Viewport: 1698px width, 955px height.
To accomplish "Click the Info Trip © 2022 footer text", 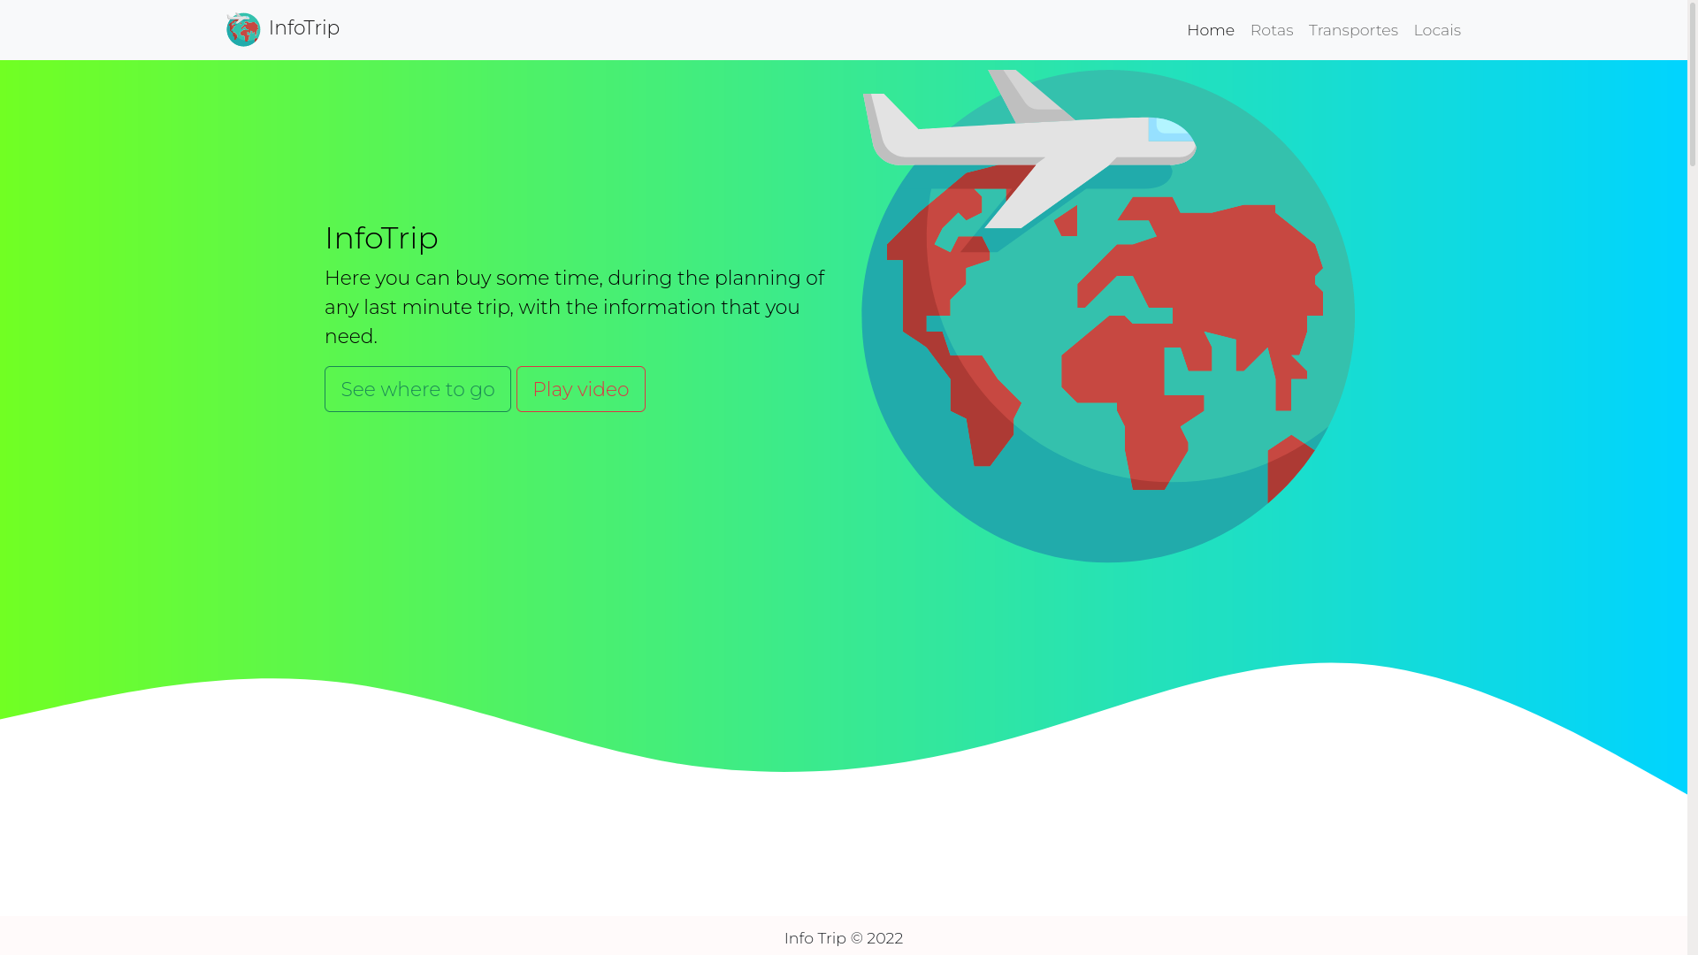I will coord(843,938).
